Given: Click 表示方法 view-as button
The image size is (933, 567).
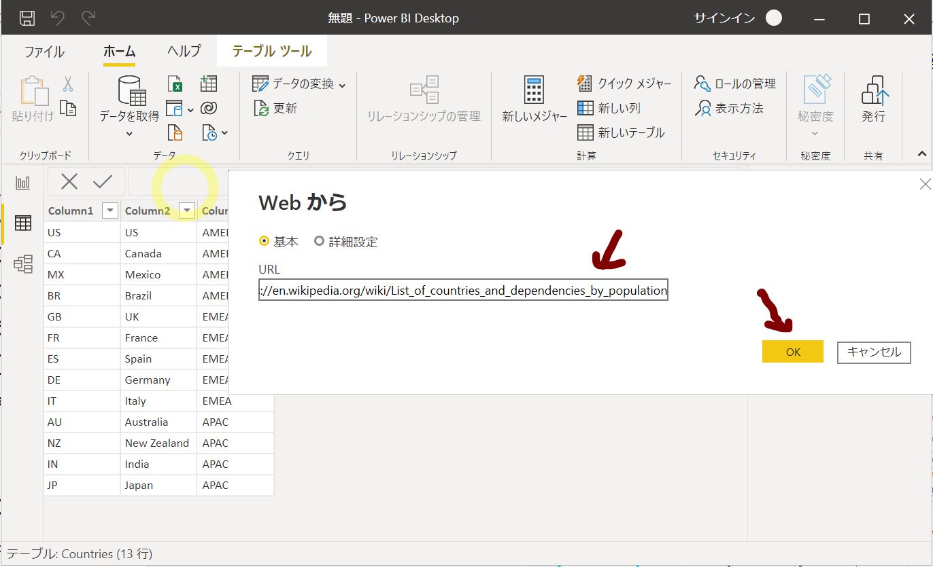Looking at the screenshot, I should pyautogui.click(x=729, y=108).
